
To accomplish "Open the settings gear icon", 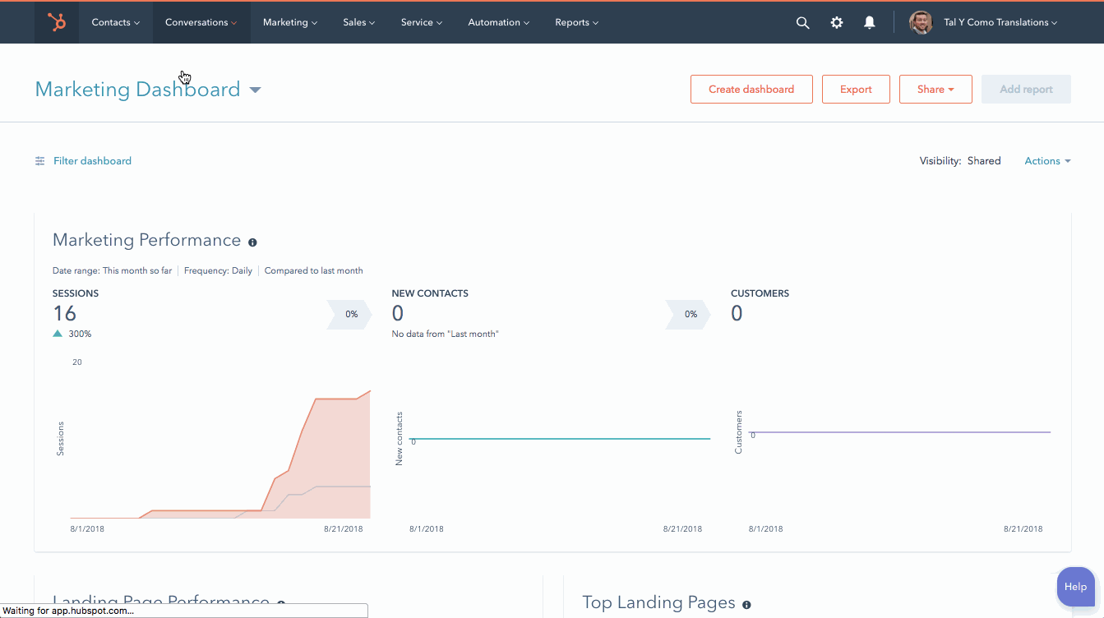I will pyautogui.click(x=836, y=23).
